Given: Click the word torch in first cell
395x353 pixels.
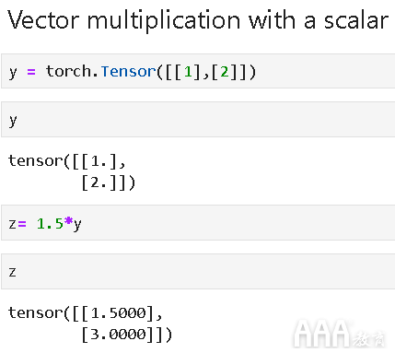Looking at the screenshot, I should [x=69, y=71].
